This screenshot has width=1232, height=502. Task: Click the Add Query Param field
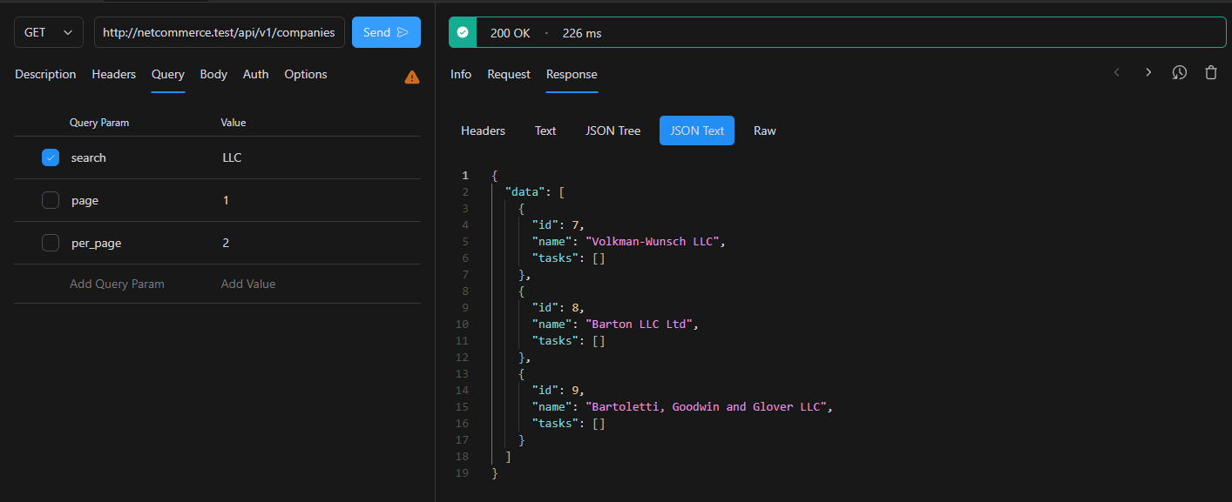(x=117, y=284)
